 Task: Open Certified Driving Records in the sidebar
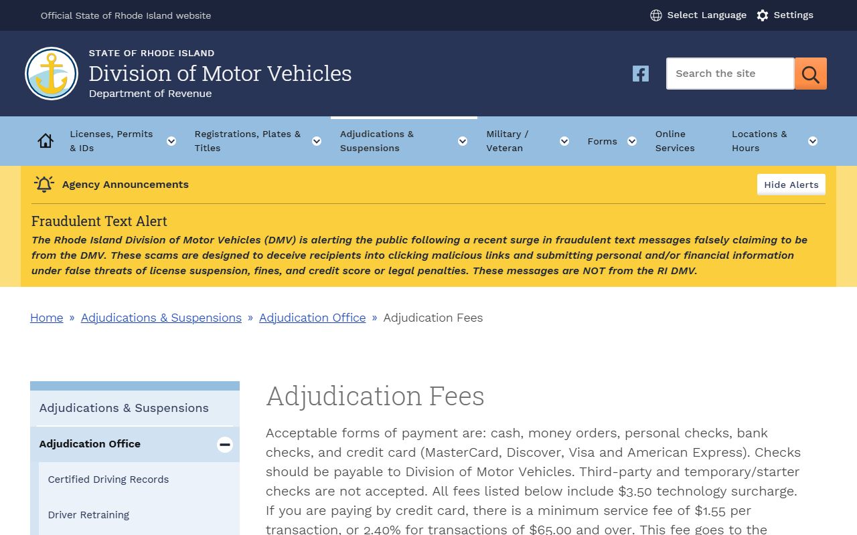pos(108,479)
